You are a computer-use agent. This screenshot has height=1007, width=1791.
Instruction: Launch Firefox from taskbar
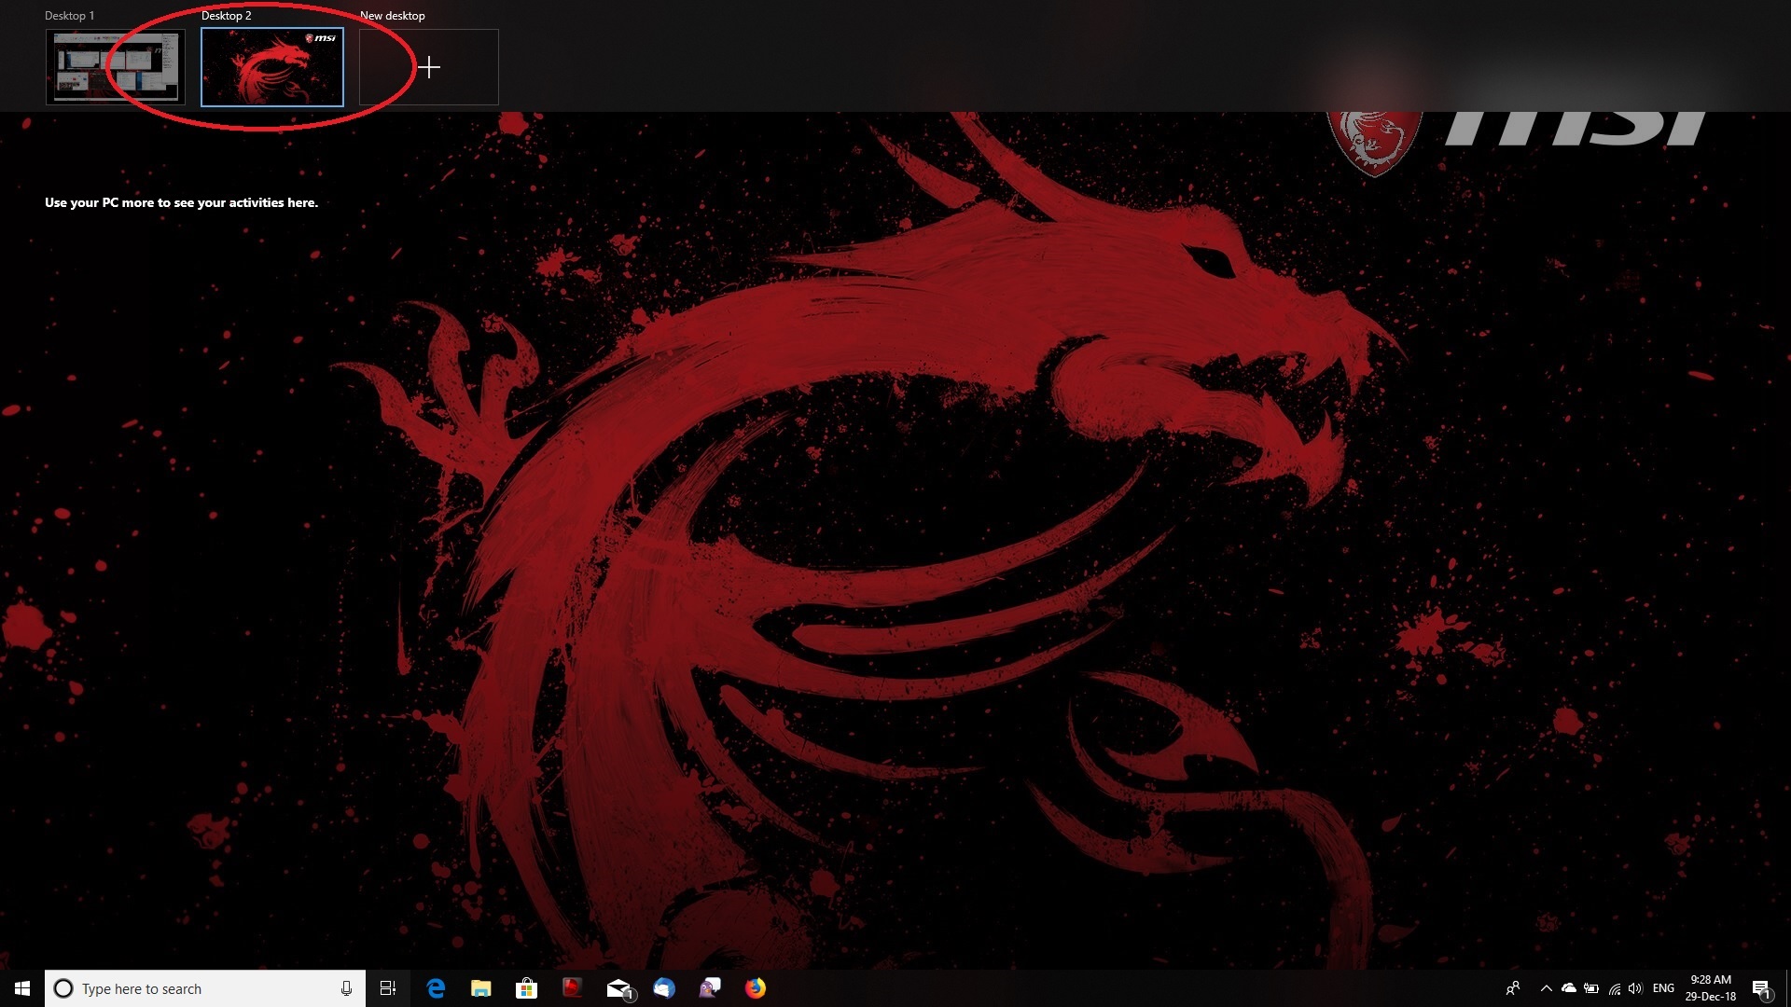[x=756, y=988]
